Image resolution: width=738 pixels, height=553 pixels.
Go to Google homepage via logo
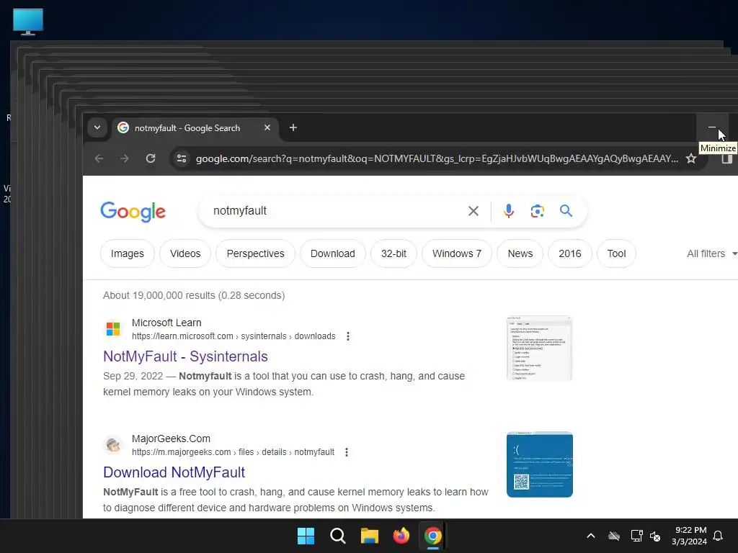[x=133, y=211]
